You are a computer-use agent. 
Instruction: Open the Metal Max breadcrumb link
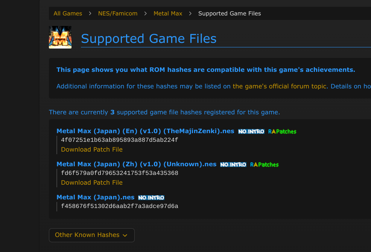coord(168,14)
